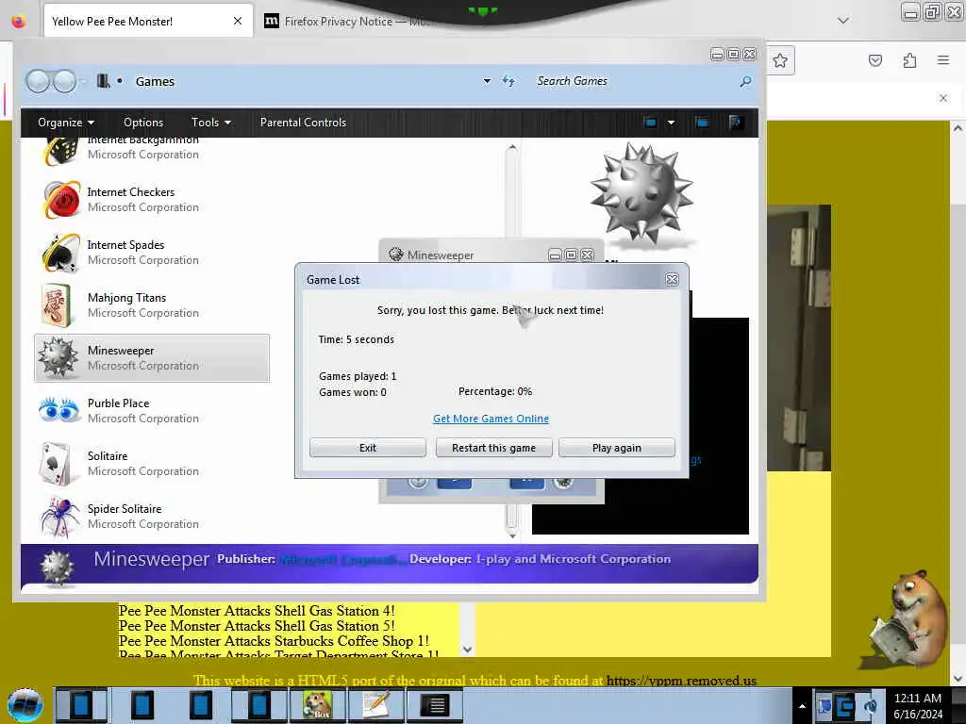Select Solitaire card icon

click(x=58, y=464)
